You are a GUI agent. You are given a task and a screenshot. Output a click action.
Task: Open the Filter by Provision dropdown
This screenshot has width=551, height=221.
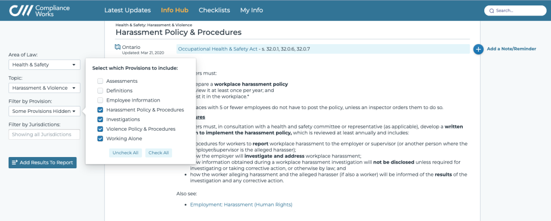[44, 111]
